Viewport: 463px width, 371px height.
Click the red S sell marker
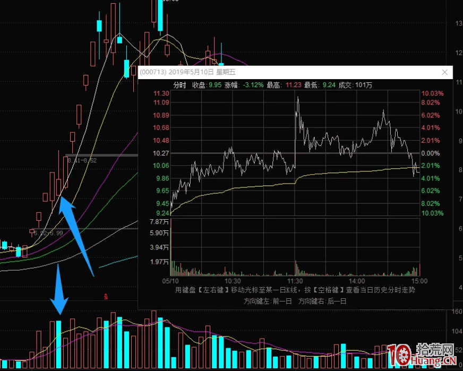106,297
